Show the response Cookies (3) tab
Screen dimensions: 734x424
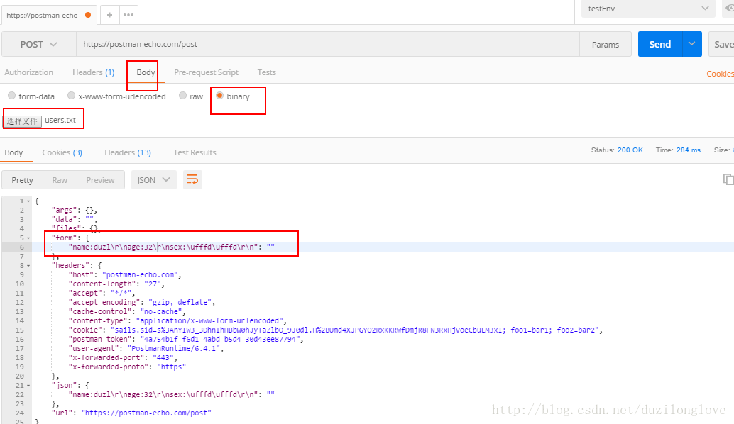[x=62, y=152]
